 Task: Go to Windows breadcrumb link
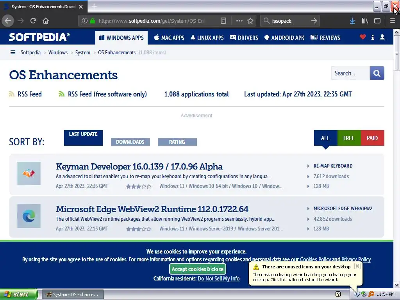pyautogui.click(x=58, y=53)
